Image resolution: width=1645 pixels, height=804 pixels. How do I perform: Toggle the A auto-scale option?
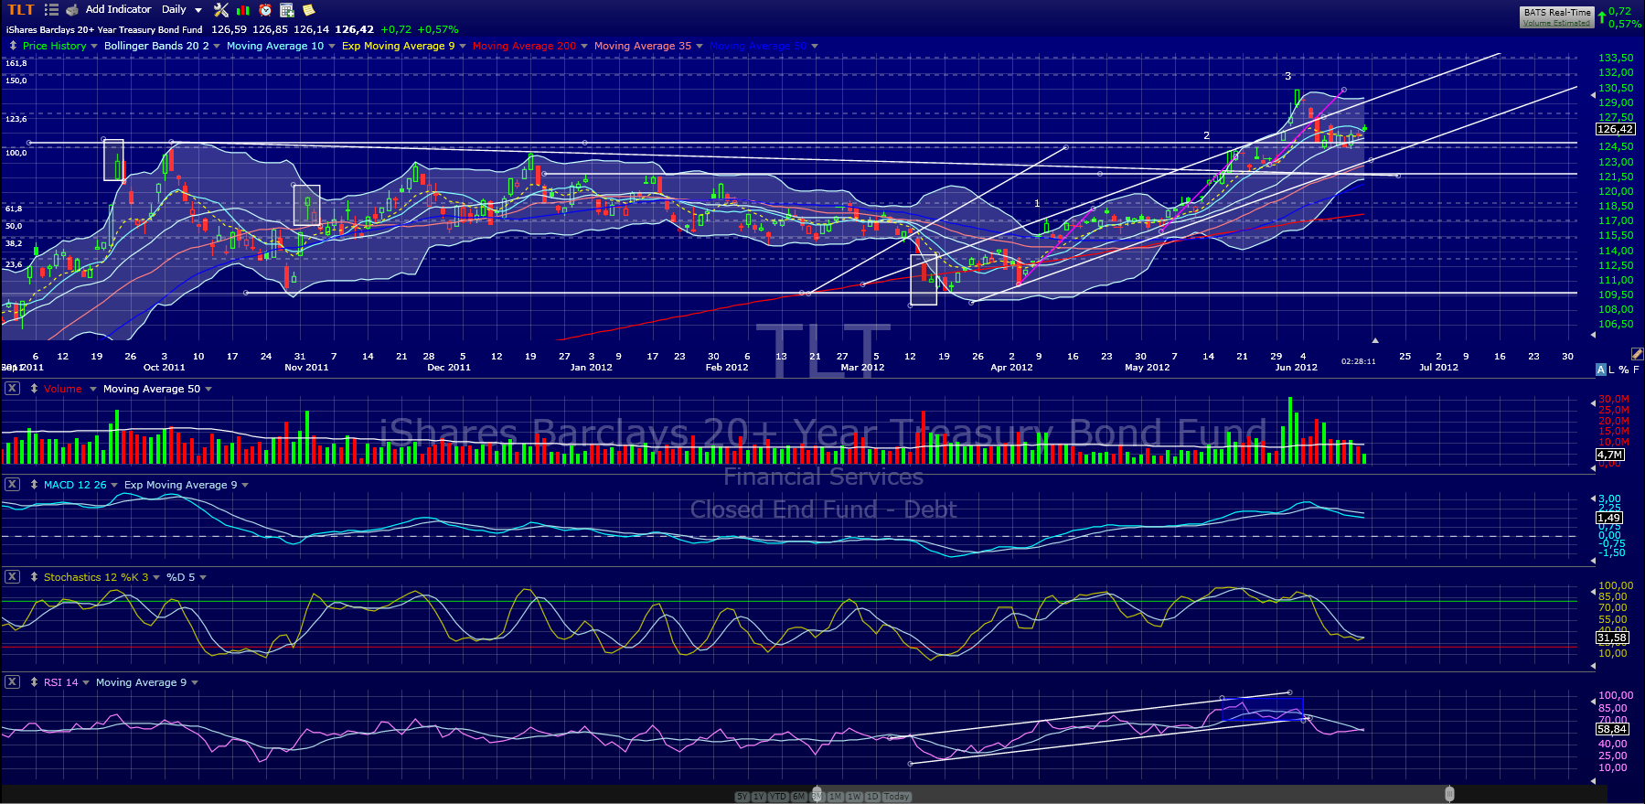click(x=1600, y=370)
